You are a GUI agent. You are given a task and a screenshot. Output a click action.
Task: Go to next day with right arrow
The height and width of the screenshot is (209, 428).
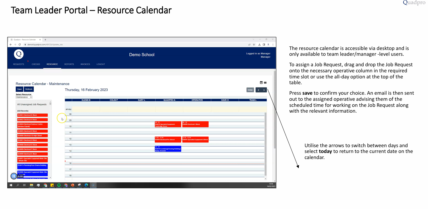[x=264, y=90]
